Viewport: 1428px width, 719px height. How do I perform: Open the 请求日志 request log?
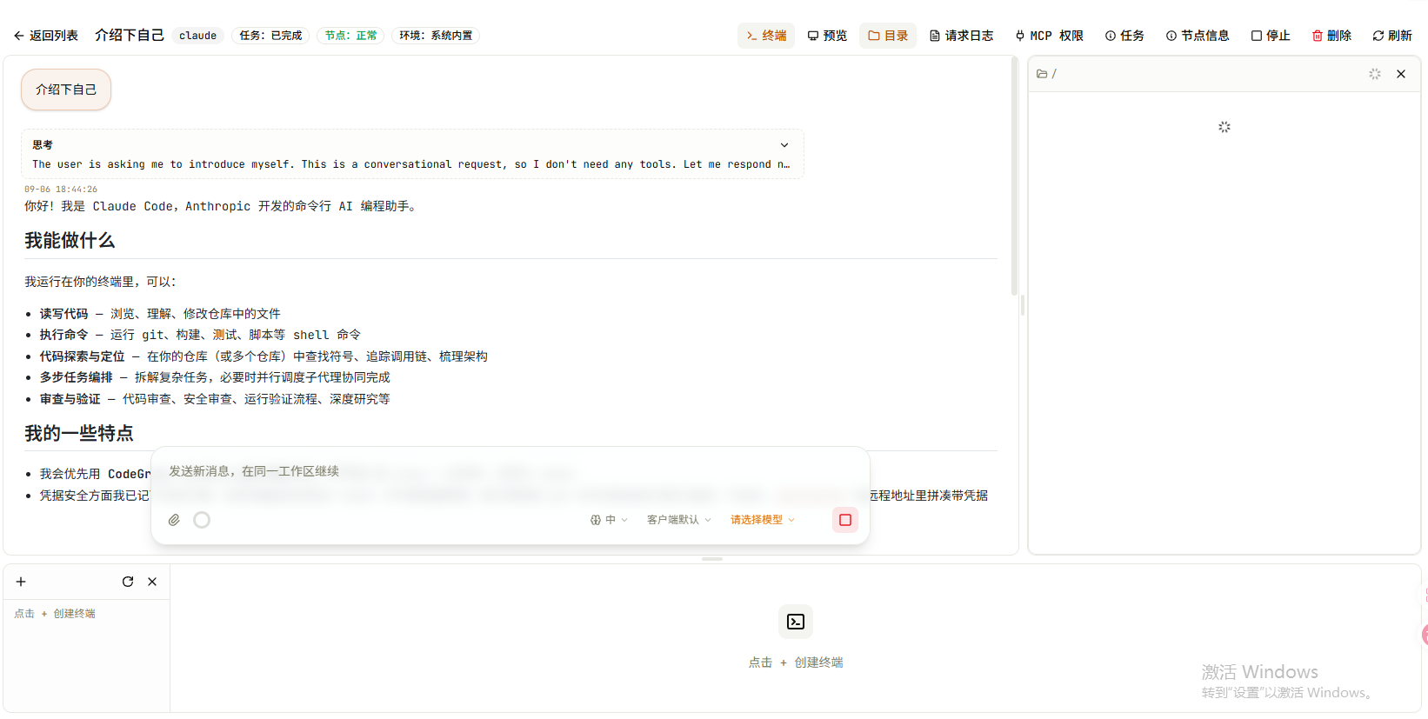click(961, 36)
